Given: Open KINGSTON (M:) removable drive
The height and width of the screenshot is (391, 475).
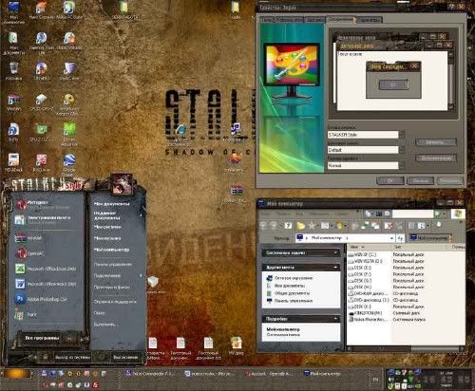Looking at the screenshot, I should pyautogui.click(x=365, y=313).
